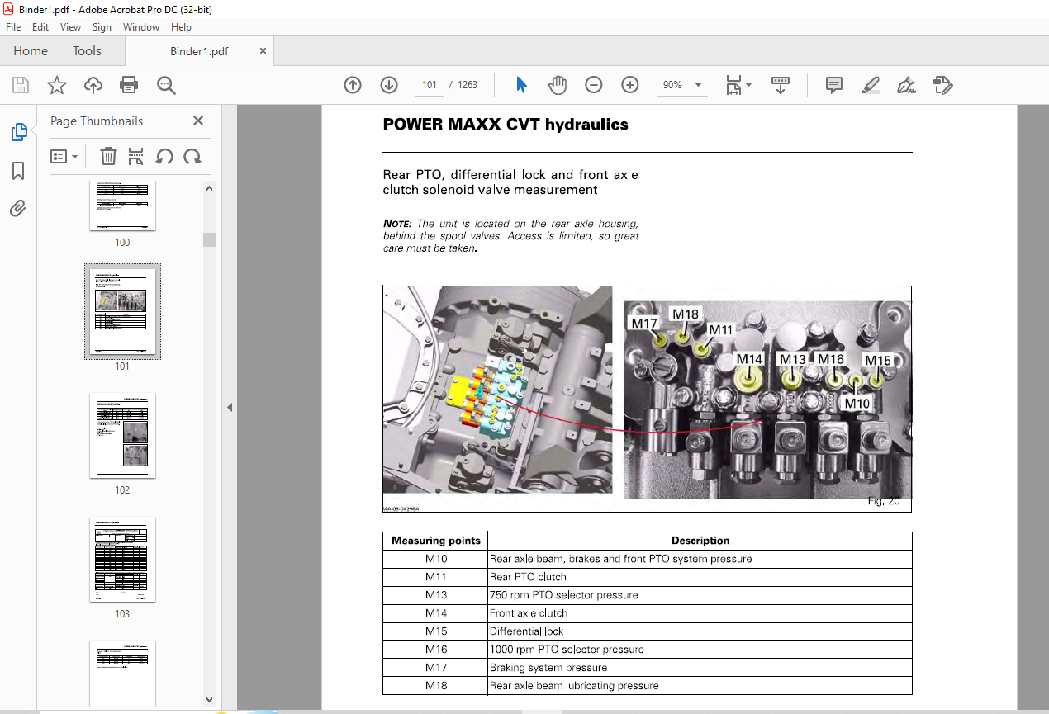Click '1000 rpm PTO selector pressure' text
The height and width of the screenshot is (714, 1049).
pos(567,650)
